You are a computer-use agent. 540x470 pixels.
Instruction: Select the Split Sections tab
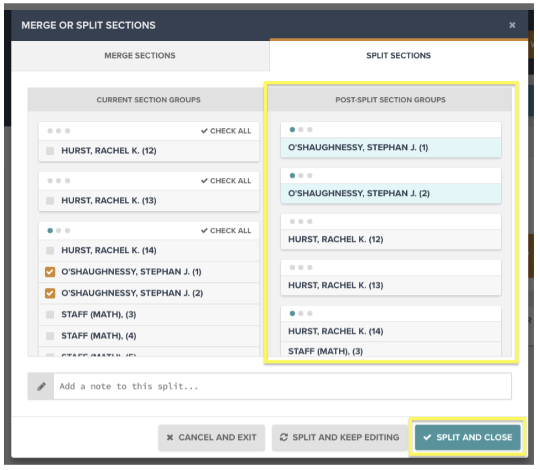tap(398, 56)
